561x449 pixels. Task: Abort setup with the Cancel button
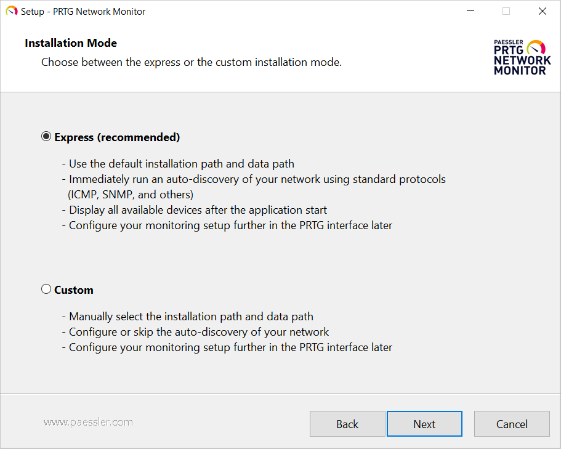512,424
